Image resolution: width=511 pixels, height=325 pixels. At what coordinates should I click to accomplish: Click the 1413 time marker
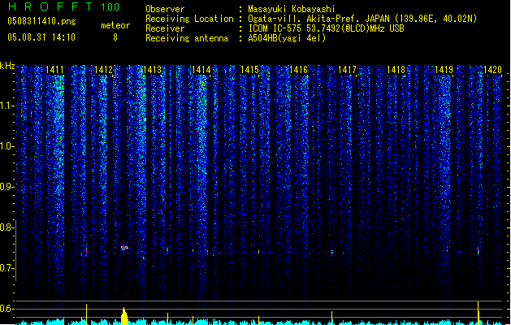tap(152, 70)
